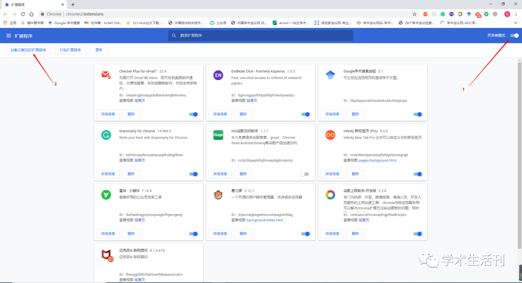Click the grey monkey toolbar extension icon
Screen dimensions: 522x283
(x=495, y=14)
